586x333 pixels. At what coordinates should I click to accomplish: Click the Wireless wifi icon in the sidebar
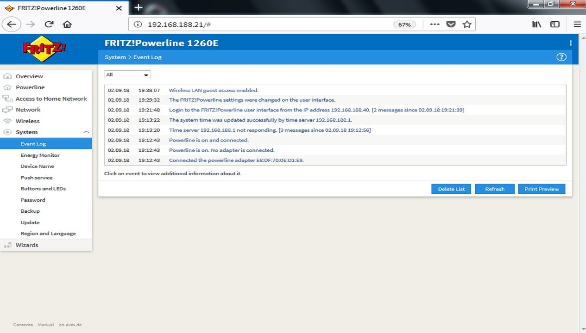[7, 121]
